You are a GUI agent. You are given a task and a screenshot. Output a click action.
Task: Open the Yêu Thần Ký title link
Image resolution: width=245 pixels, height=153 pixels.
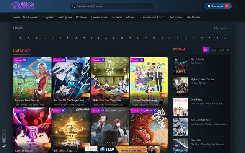coord(198,59)
